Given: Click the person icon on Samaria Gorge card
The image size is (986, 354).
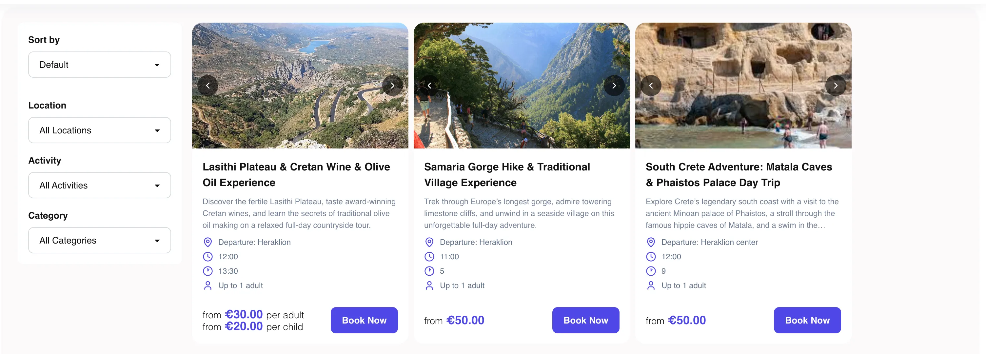Looking at the screenshot, I should tap(429, 285).
